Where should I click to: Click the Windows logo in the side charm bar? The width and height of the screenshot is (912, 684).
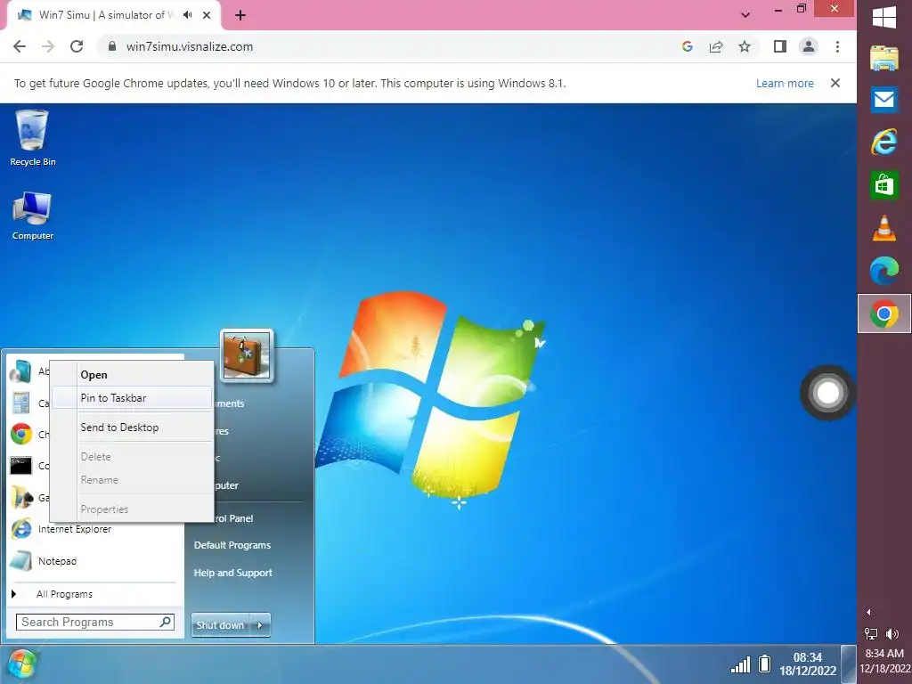coord(884,18)
